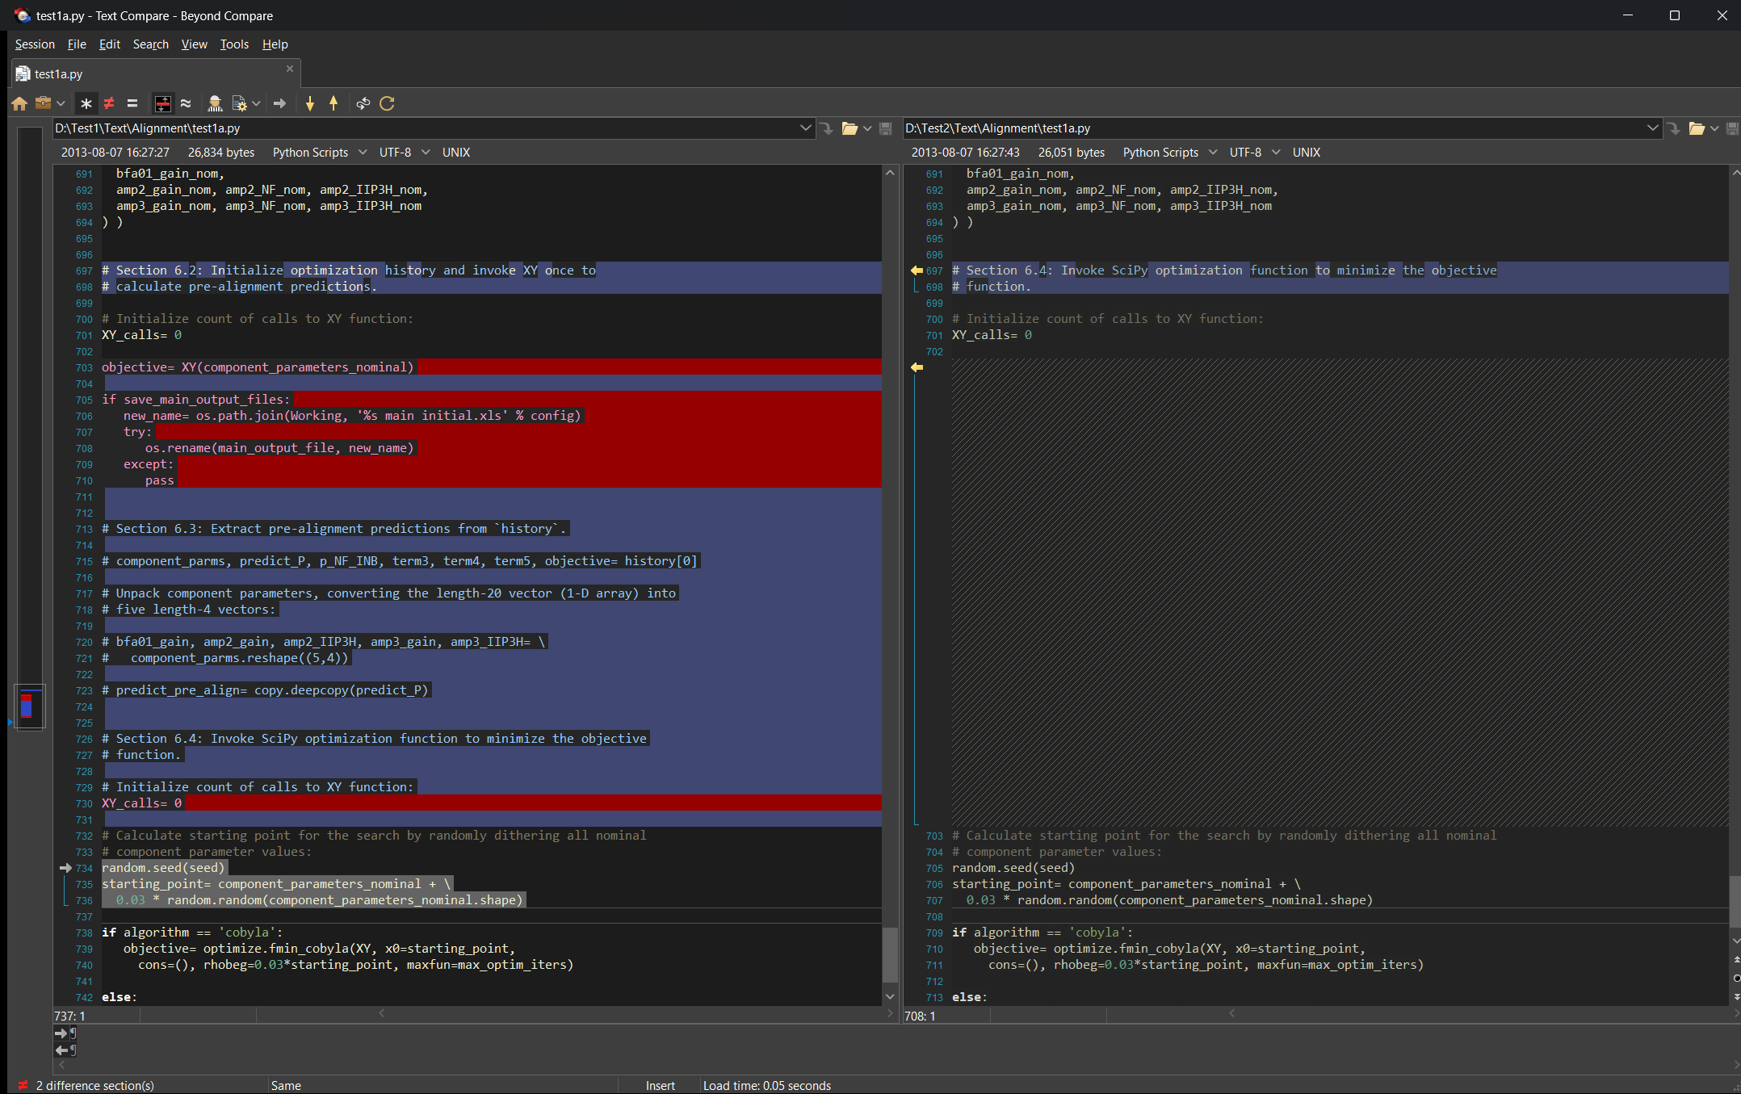The width and height of the screenshot is (1741, 1094).
Task: Click right line 709 if algorithm == 'cobyla'
Action: coord(1043,933)
